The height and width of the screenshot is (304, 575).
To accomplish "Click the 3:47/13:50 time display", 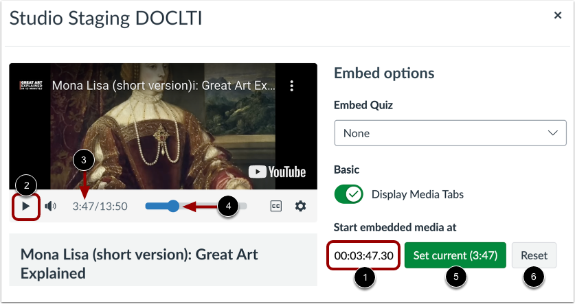I will point(100,207).
